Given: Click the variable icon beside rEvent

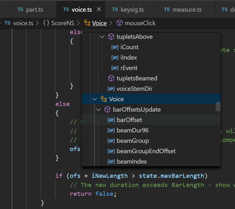Looking at the screenshot, I should (115, 68).
